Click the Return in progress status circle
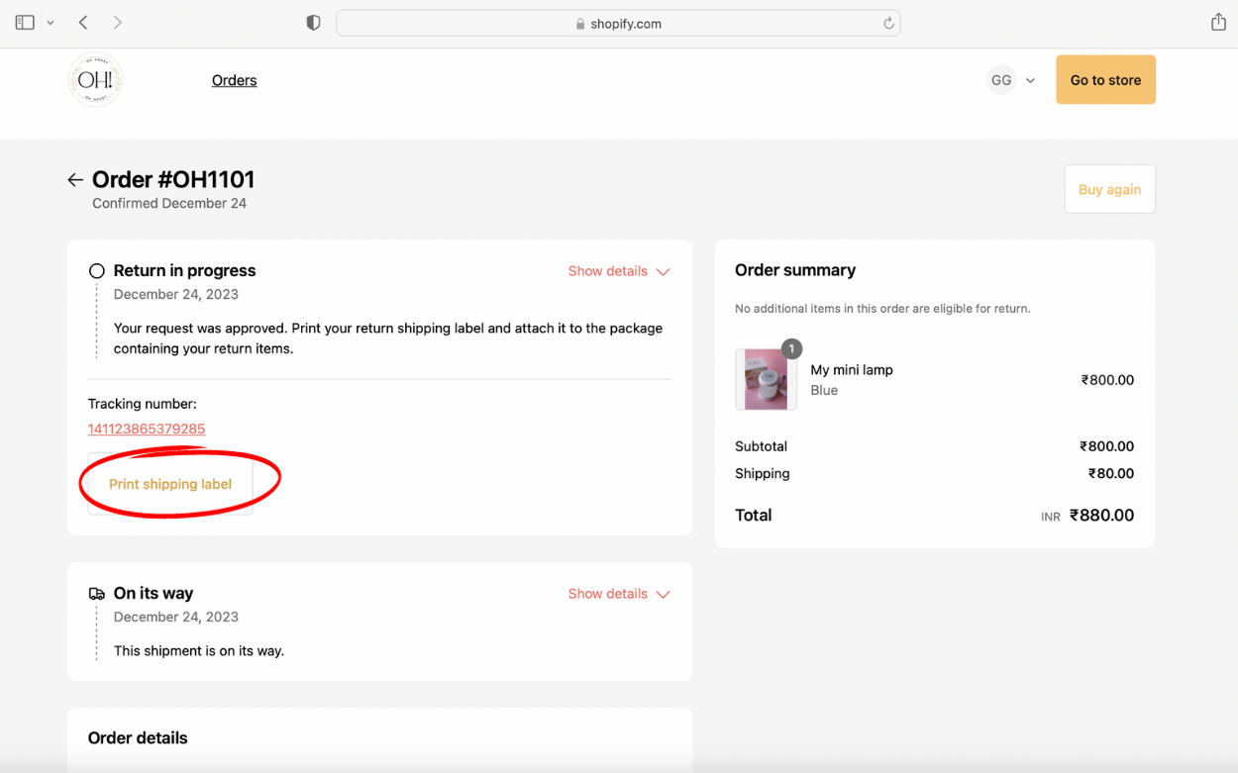Screen dimensions: 1238x773 pyautogui.click(x=96, y=271)
